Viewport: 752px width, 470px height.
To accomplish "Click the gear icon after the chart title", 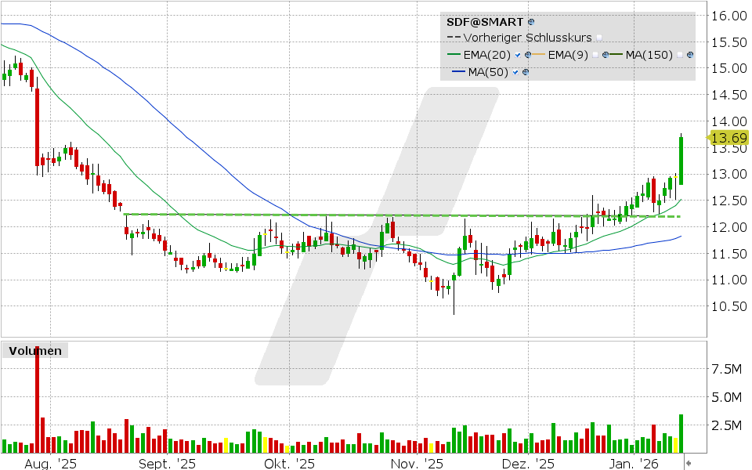I will [x=530, y=21].
